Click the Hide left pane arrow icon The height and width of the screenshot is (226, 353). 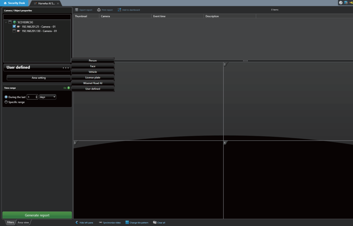77,222
